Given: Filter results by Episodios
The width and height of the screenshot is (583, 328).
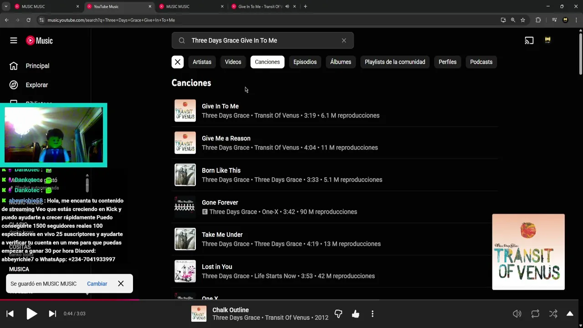Looking at the screenshot, I should (x=305, y=62).
